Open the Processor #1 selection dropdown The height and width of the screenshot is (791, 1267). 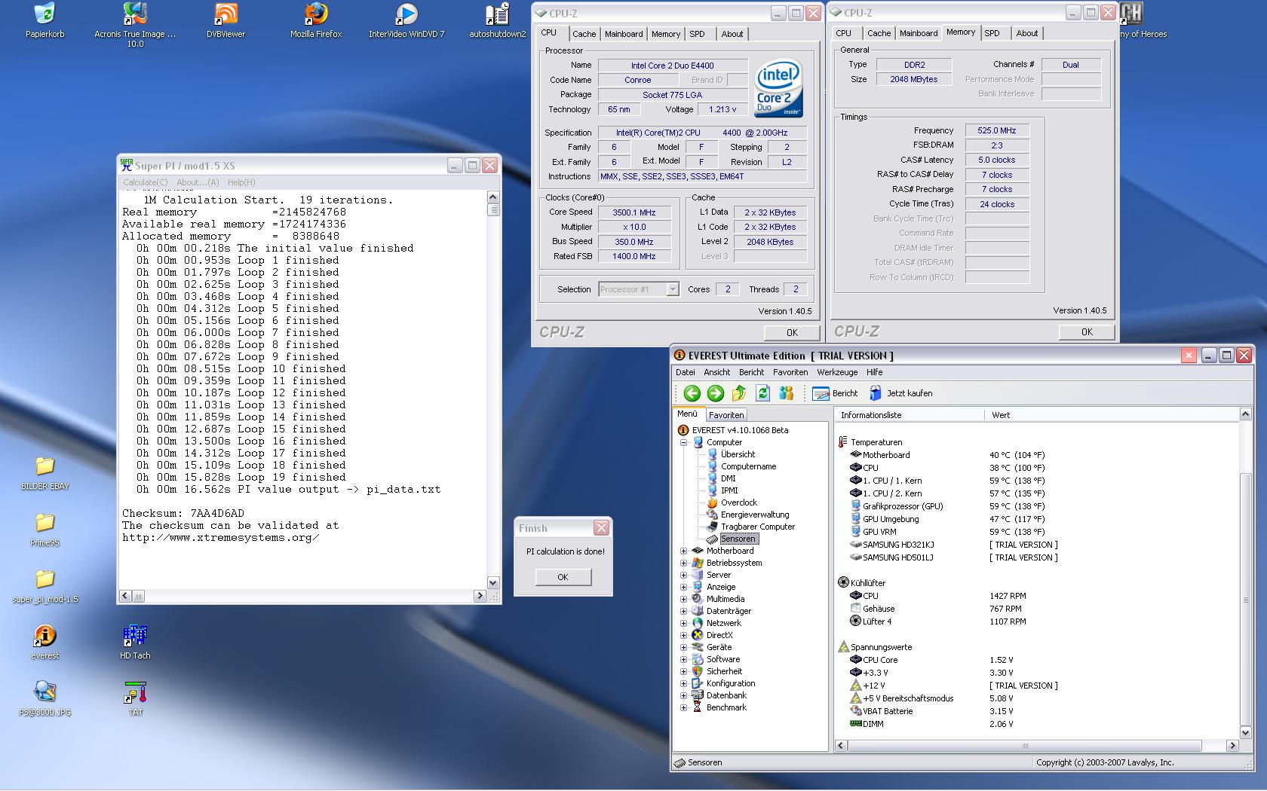(672, 289)
